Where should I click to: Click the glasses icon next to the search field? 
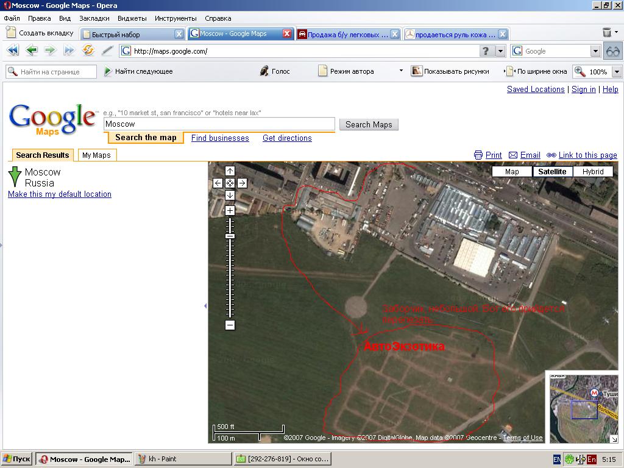[613, 51]
